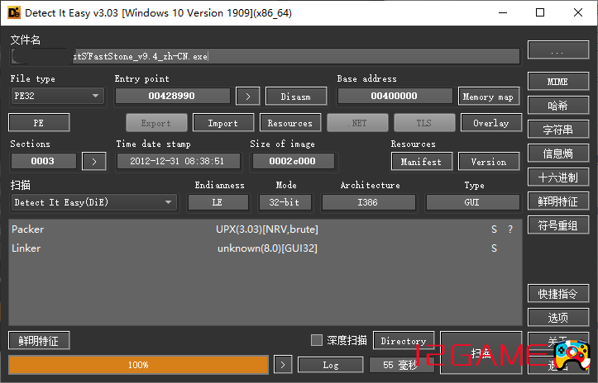Click the S marker on Linker row
This screenshot has width=598, height=383.
point(495,248)
